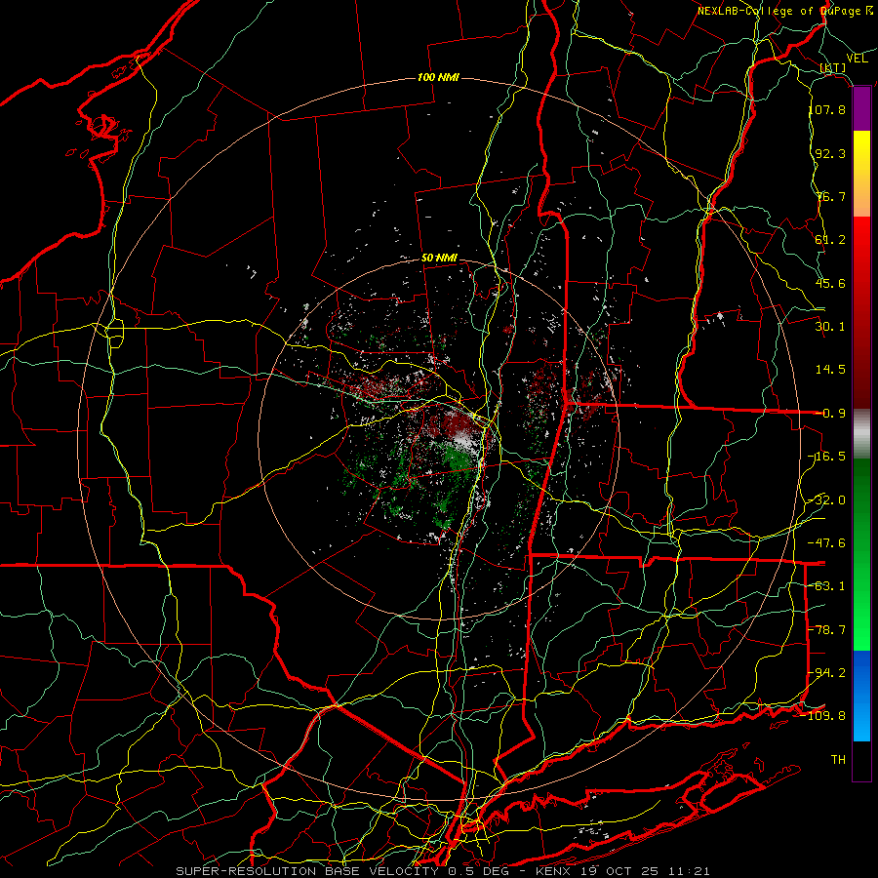Select the -47.6 velocity scale value
This screenshot has height=878, width=878.
point(827,543)
